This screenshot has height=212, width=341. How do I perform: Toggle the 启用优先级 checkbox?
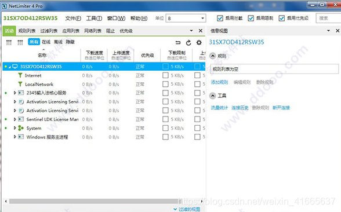coord(282,19)
